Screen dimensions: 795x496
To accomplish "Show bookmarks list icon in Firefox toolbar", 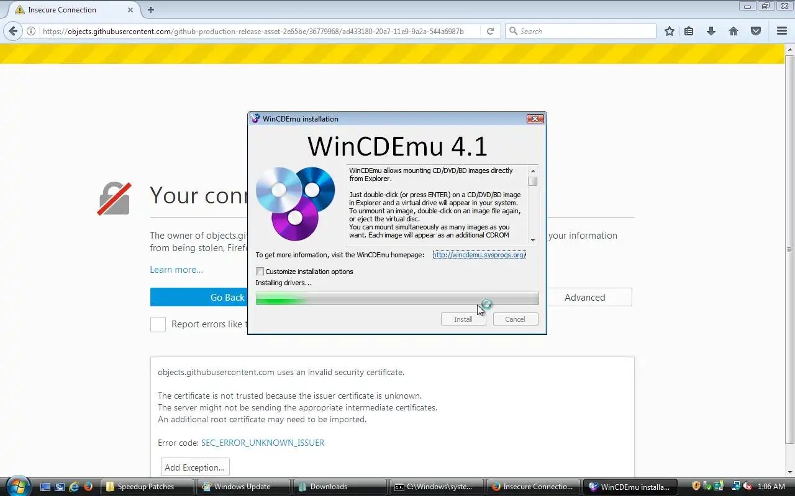I will click(x=689, y=31).
